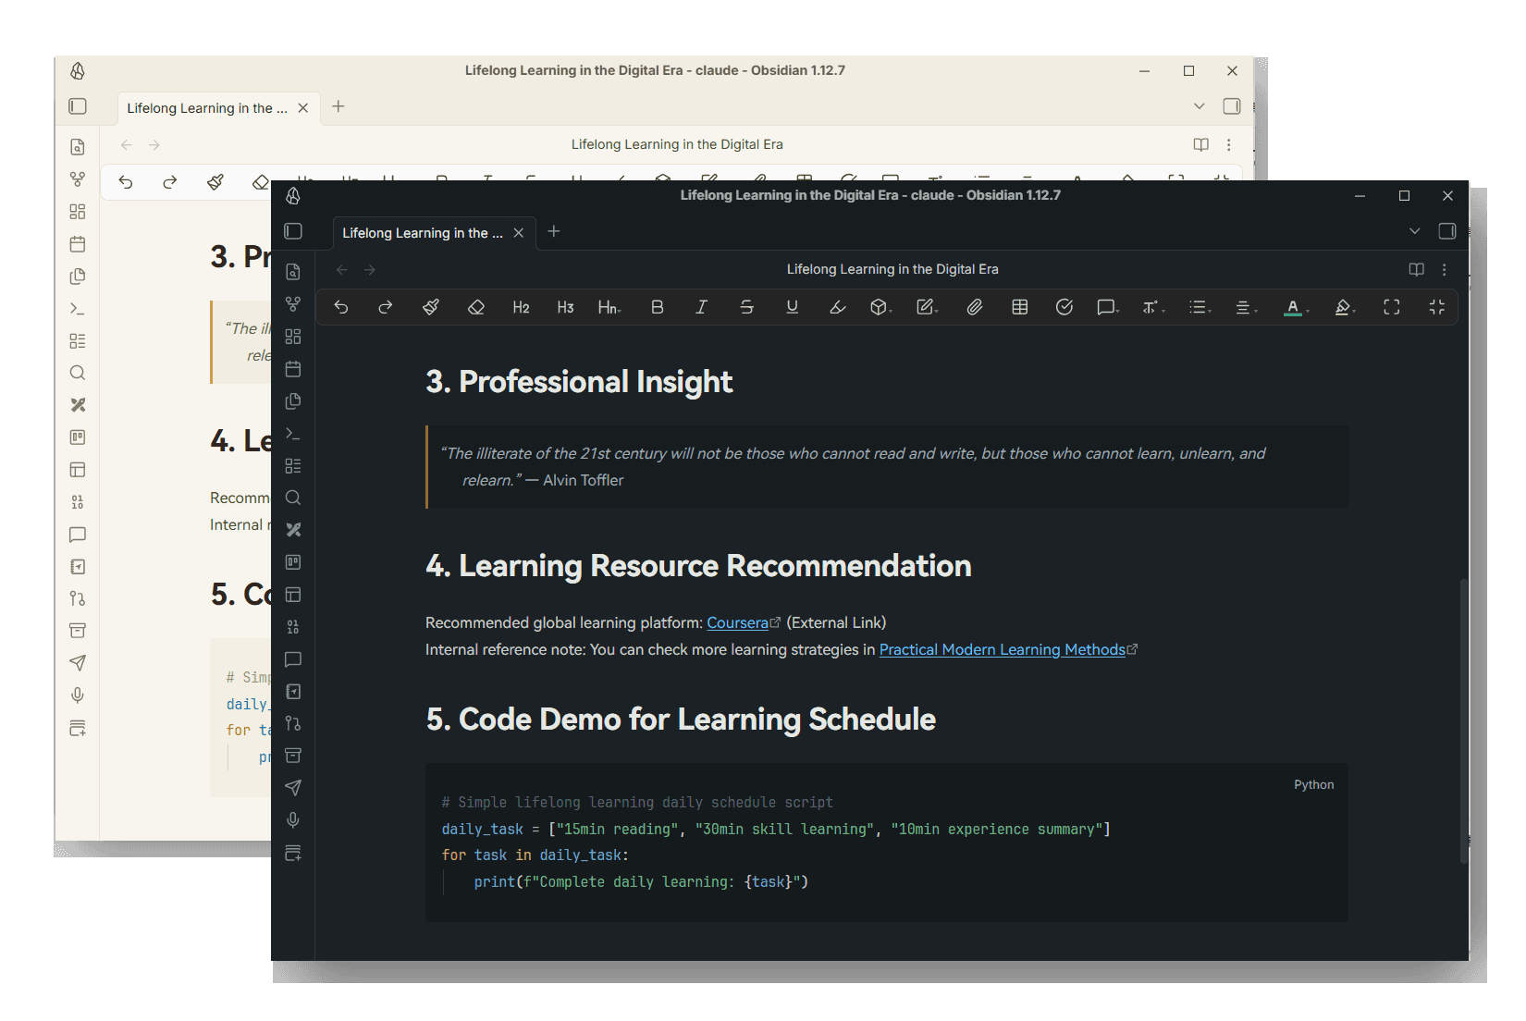Toggle underline formatting in front toolbar
1526x1021 pixels.
coord(793,307)
